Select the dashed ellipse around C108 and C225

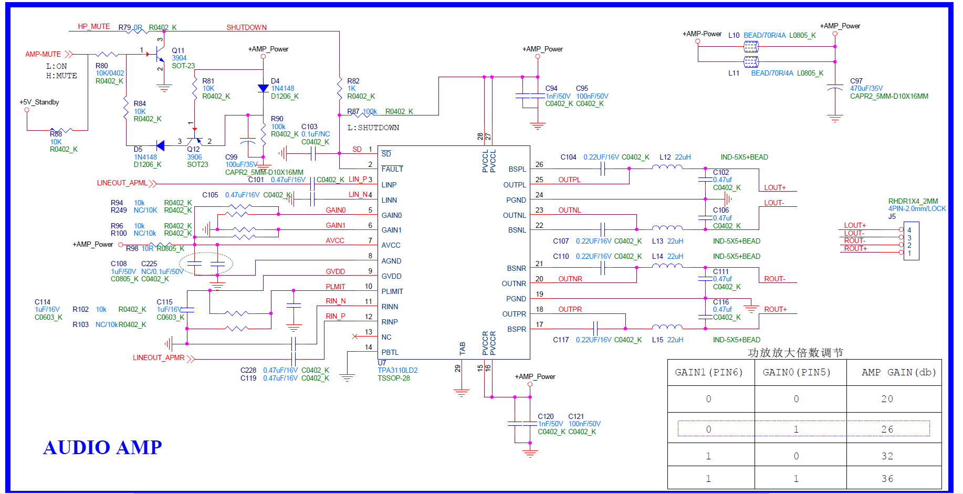(x=206, y=264)
